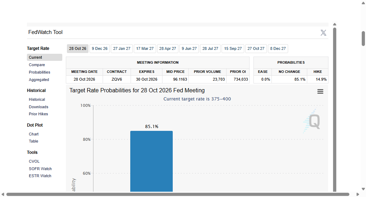Viewport: 366px width, 197px height.
Task: Click the horizontal scrollbar thumb
Action: 178,194
